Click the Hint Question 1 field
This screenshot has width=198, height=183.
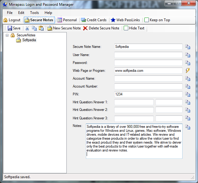coord(134,102)
